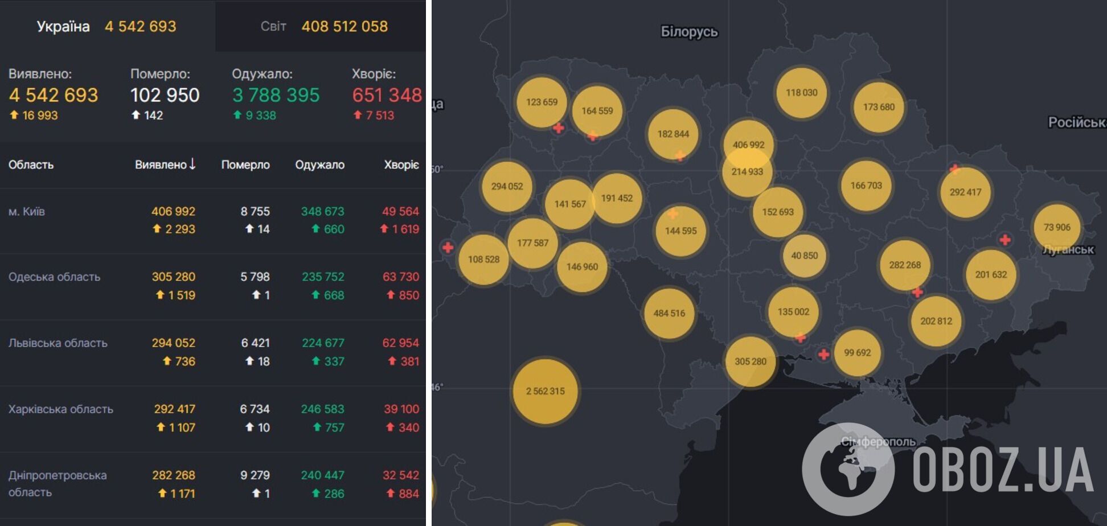Click the 135 002 map bubble

click(x=793, y=311)
